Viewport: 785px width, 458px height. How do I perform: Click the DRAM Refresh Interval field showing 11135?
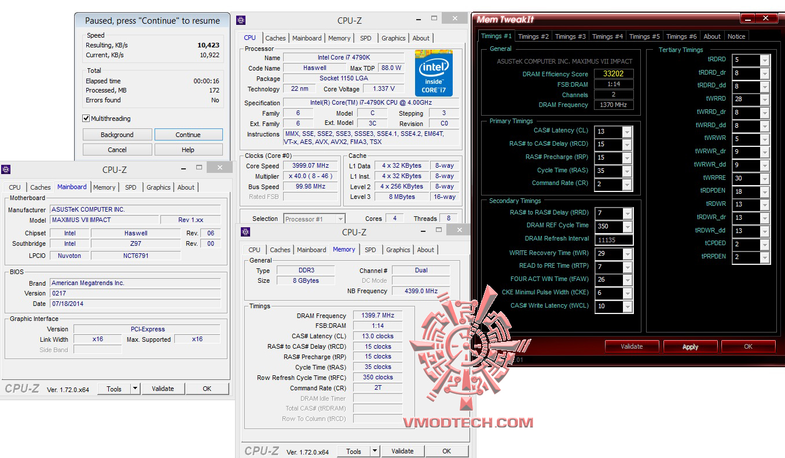tap(613, 240)
